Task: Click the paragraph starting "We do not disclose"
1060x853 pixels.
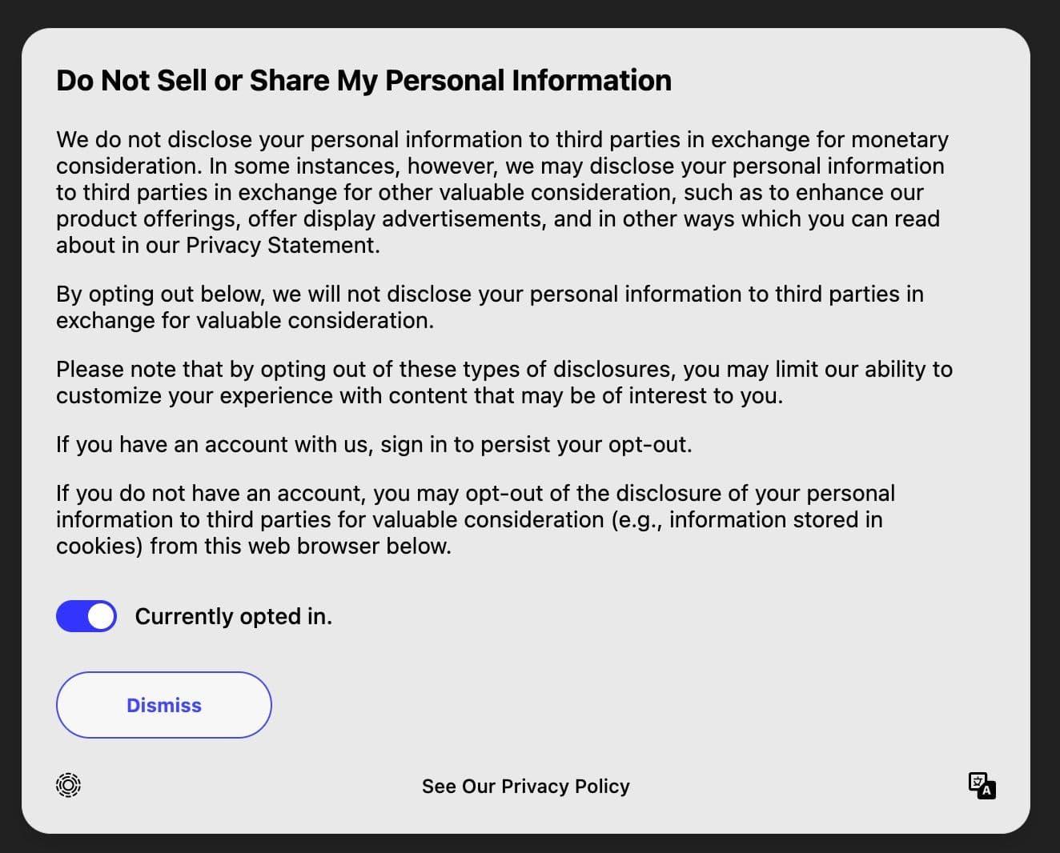Action: tap(501, 192)
